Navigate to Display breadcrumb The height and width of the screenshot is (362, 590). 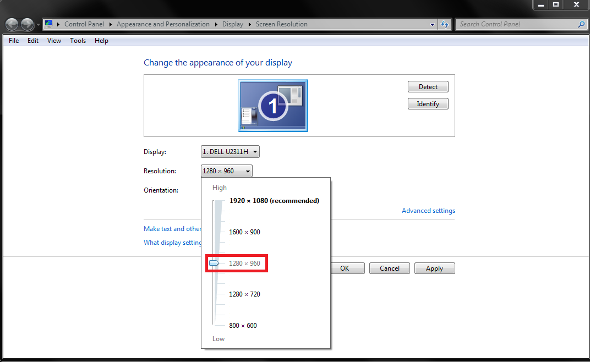[233, 24]
